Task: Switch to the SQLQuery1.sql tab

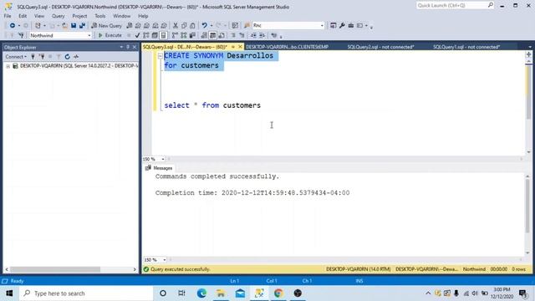Action: pyautogui.click(x=466, y=47)
